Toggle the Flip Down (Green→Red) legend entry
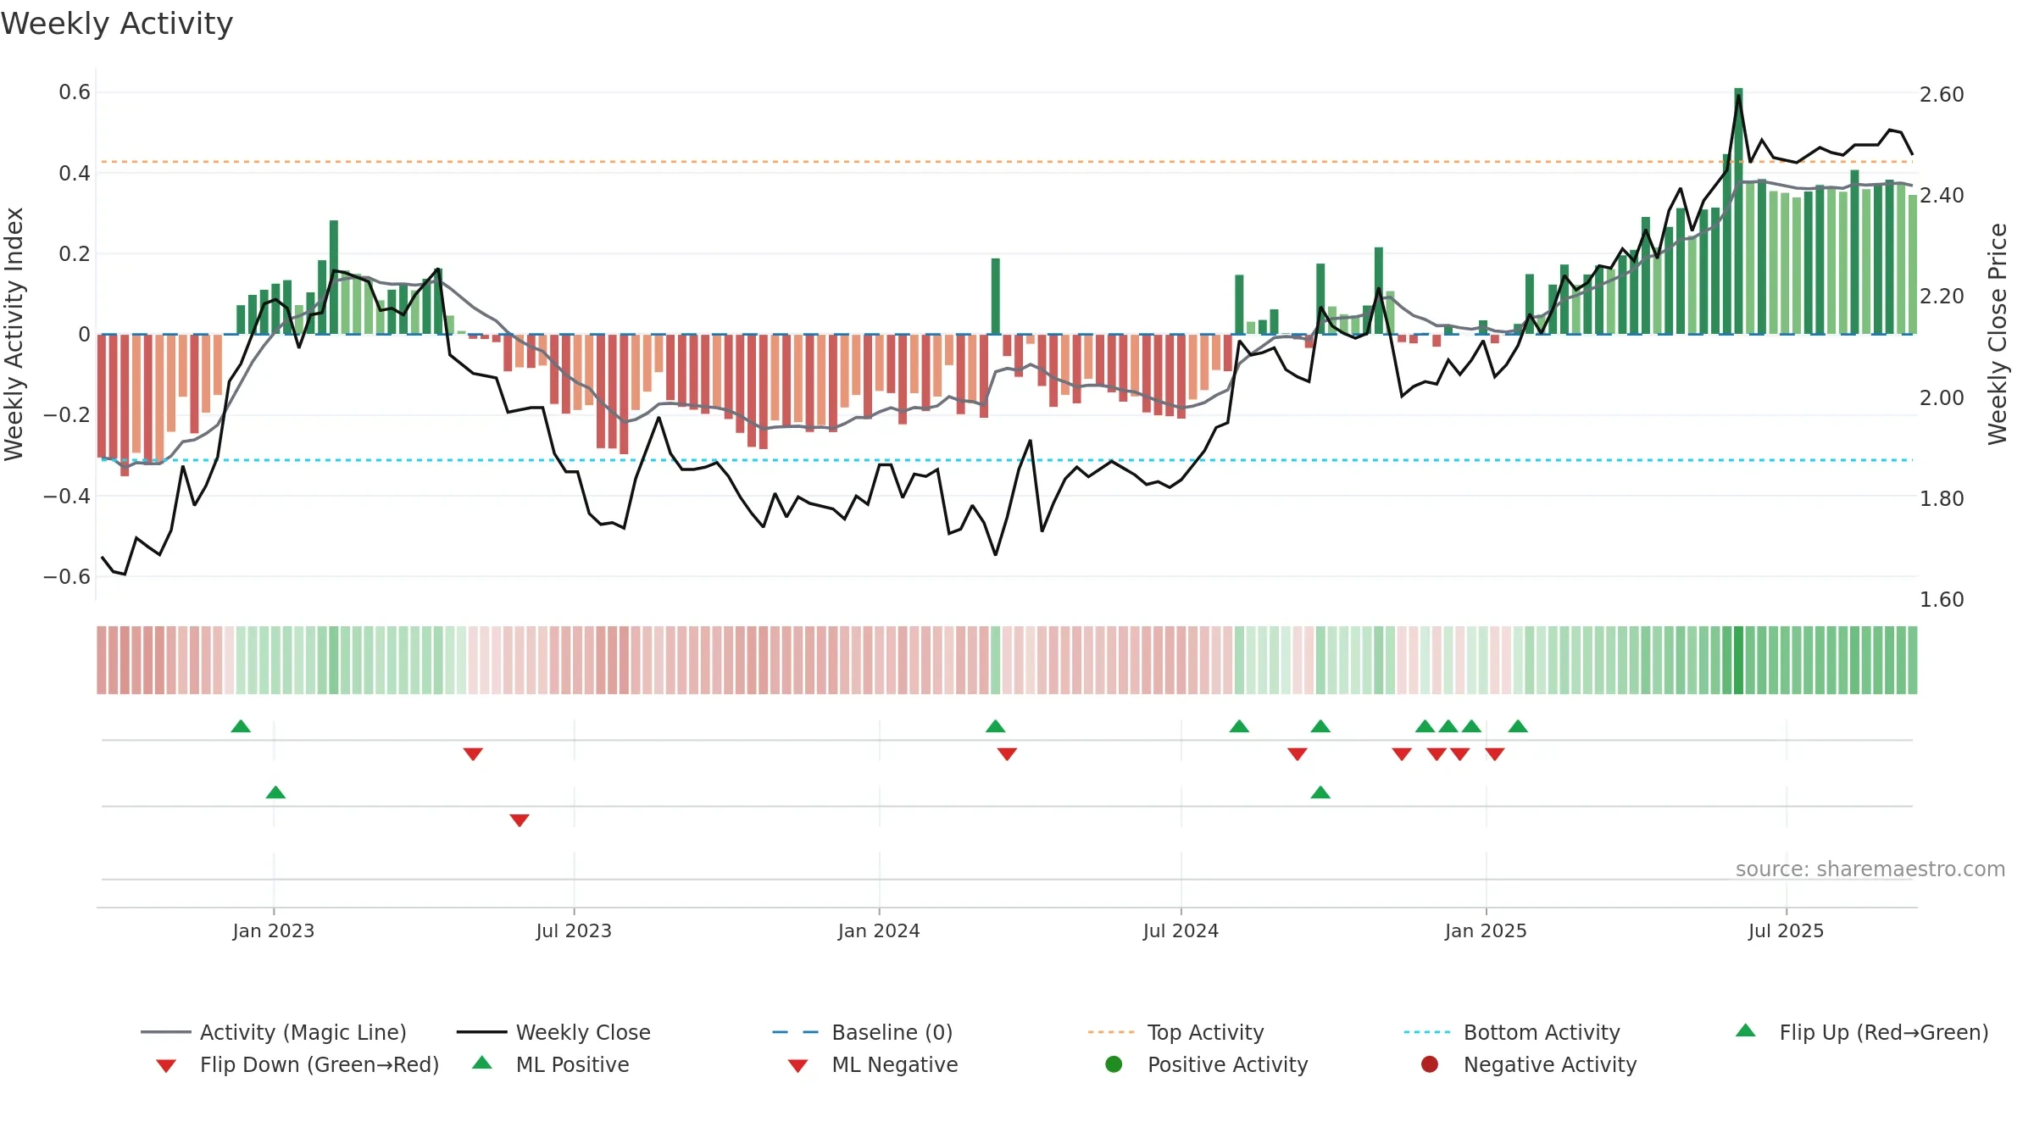2034x1144 pixels. 297,1064
